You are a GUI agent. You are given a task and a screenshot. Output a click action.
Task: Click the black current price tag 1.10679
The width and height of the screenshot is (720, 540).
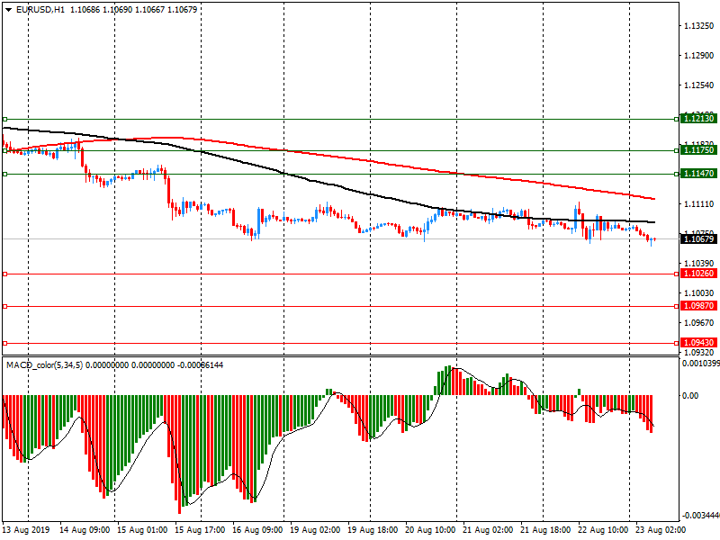click(x=699, y=238)
